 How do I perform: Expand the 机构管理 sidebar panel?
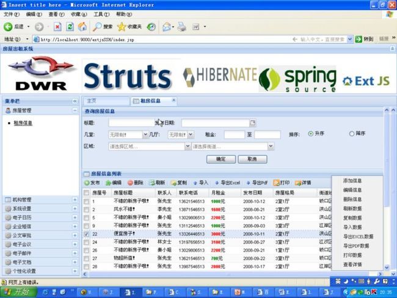coord(75,200)
